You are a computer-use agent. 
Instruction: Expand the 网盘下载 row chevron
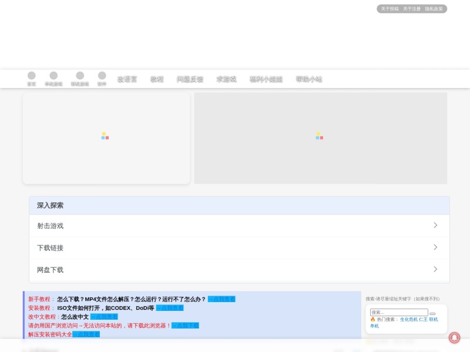pyautogui.click(x=435, y=269)
